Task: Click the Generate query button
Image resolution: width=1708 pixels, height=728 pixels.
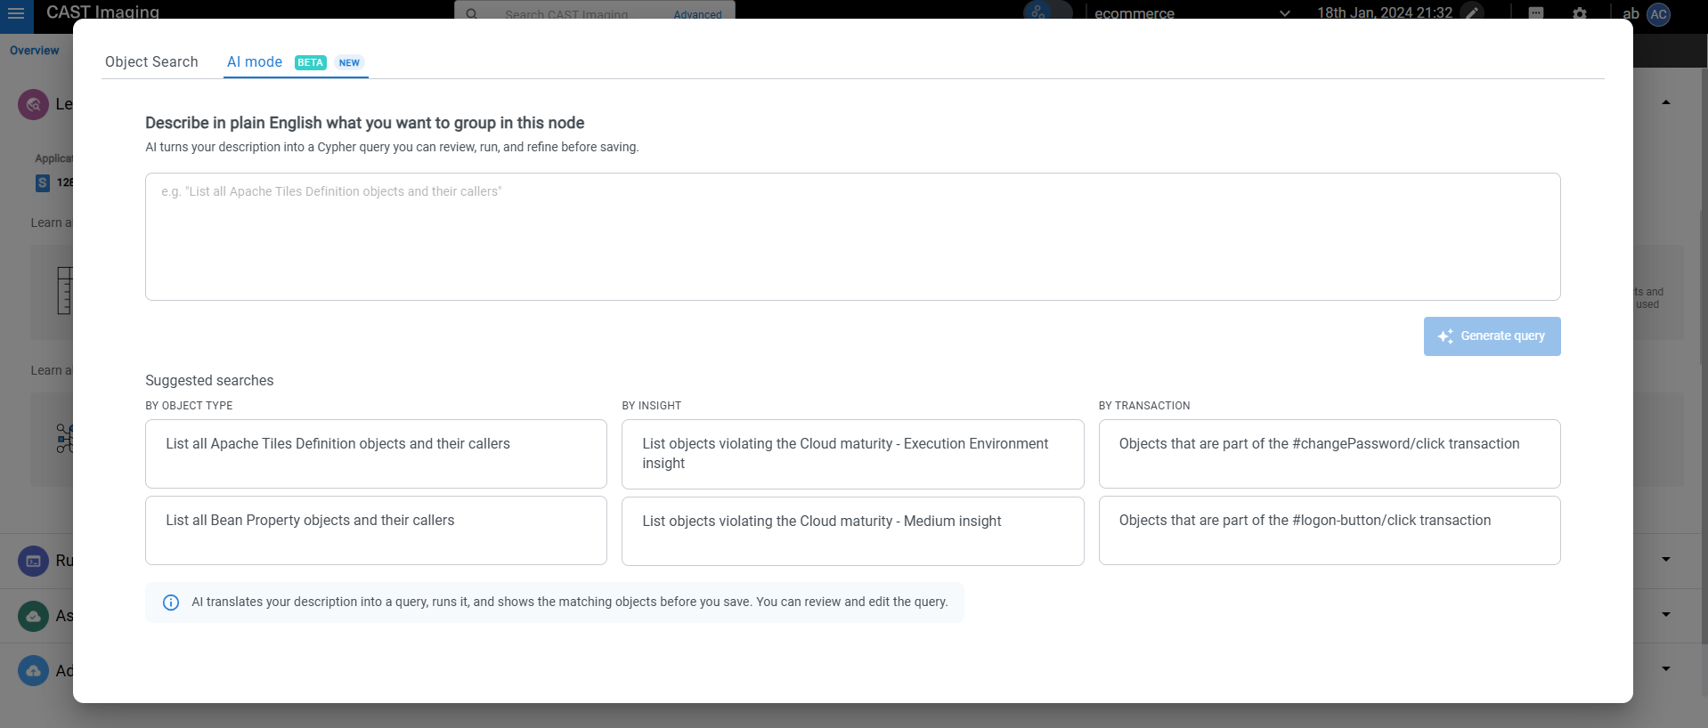Action: (1492, 336)
